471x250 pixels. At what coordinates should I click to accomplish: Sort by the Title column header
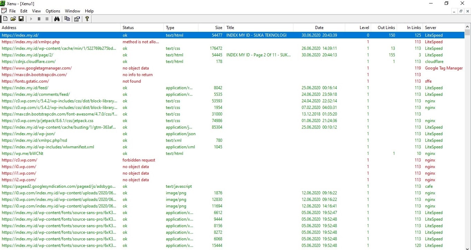(259, 27)
